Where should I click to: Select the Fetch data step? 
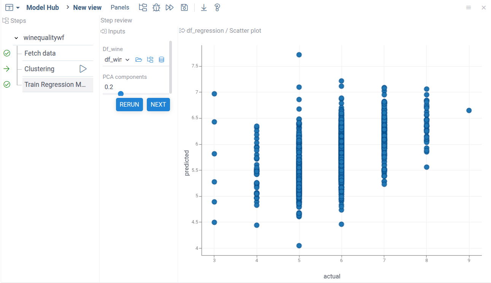[x=40, y=53]
